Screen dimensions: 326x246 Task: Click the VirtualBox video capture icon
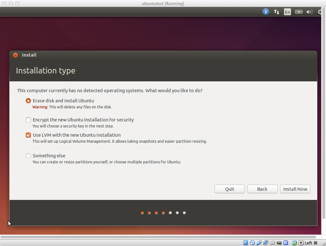point(279,243)
